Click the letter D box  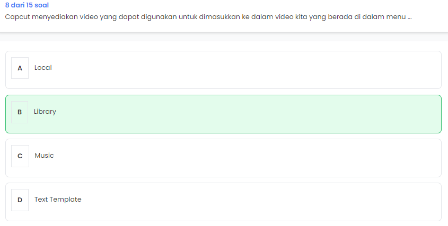tap(20, 200)
